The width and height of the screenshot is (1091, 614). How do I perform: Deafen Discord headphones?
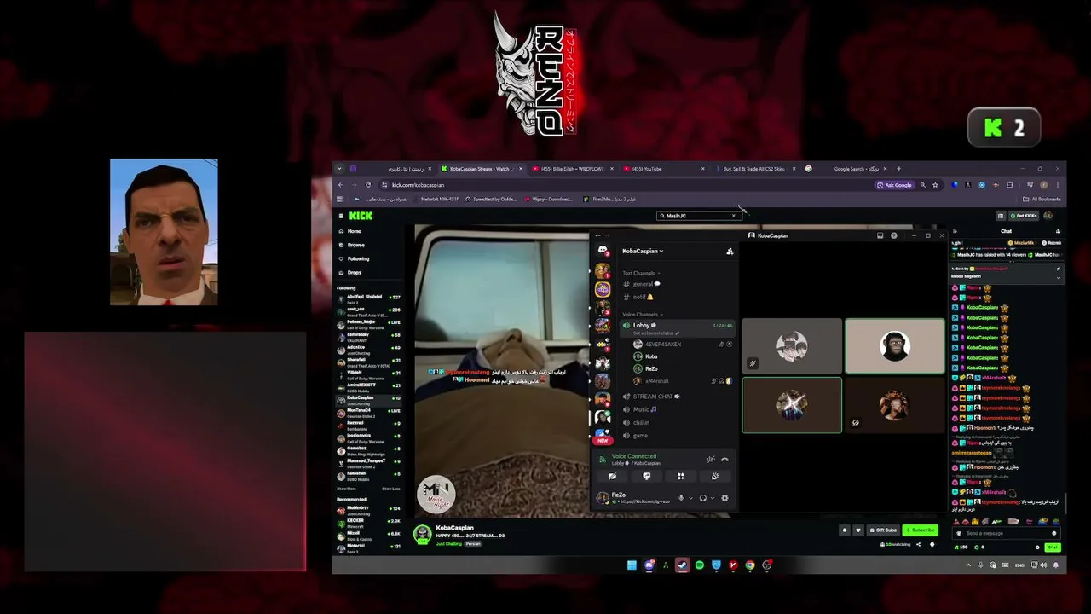point(703,498)
